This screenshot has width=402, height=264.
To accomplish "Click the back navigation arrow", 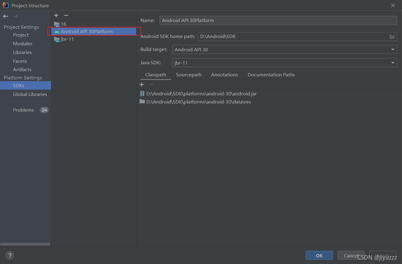I will 6,16.
